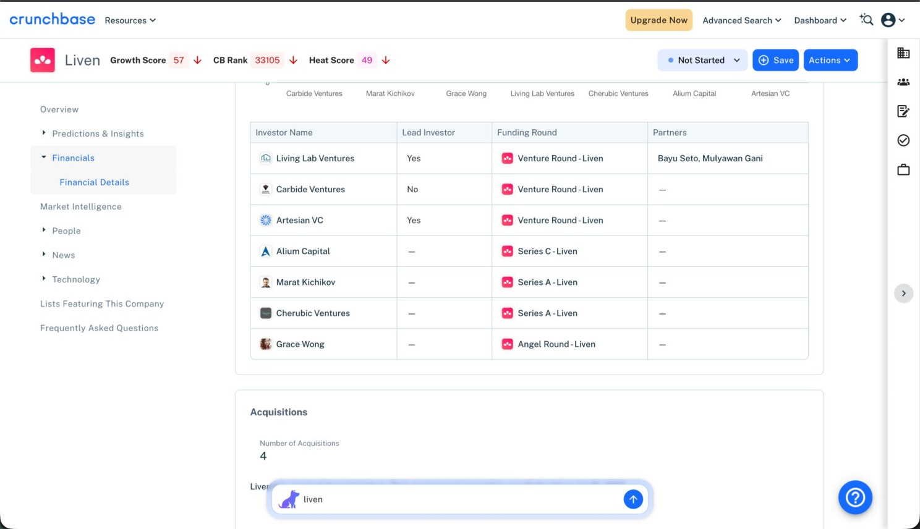Click Marat Kichikov's avatar
920x529 pixels.
pos(266,282)
